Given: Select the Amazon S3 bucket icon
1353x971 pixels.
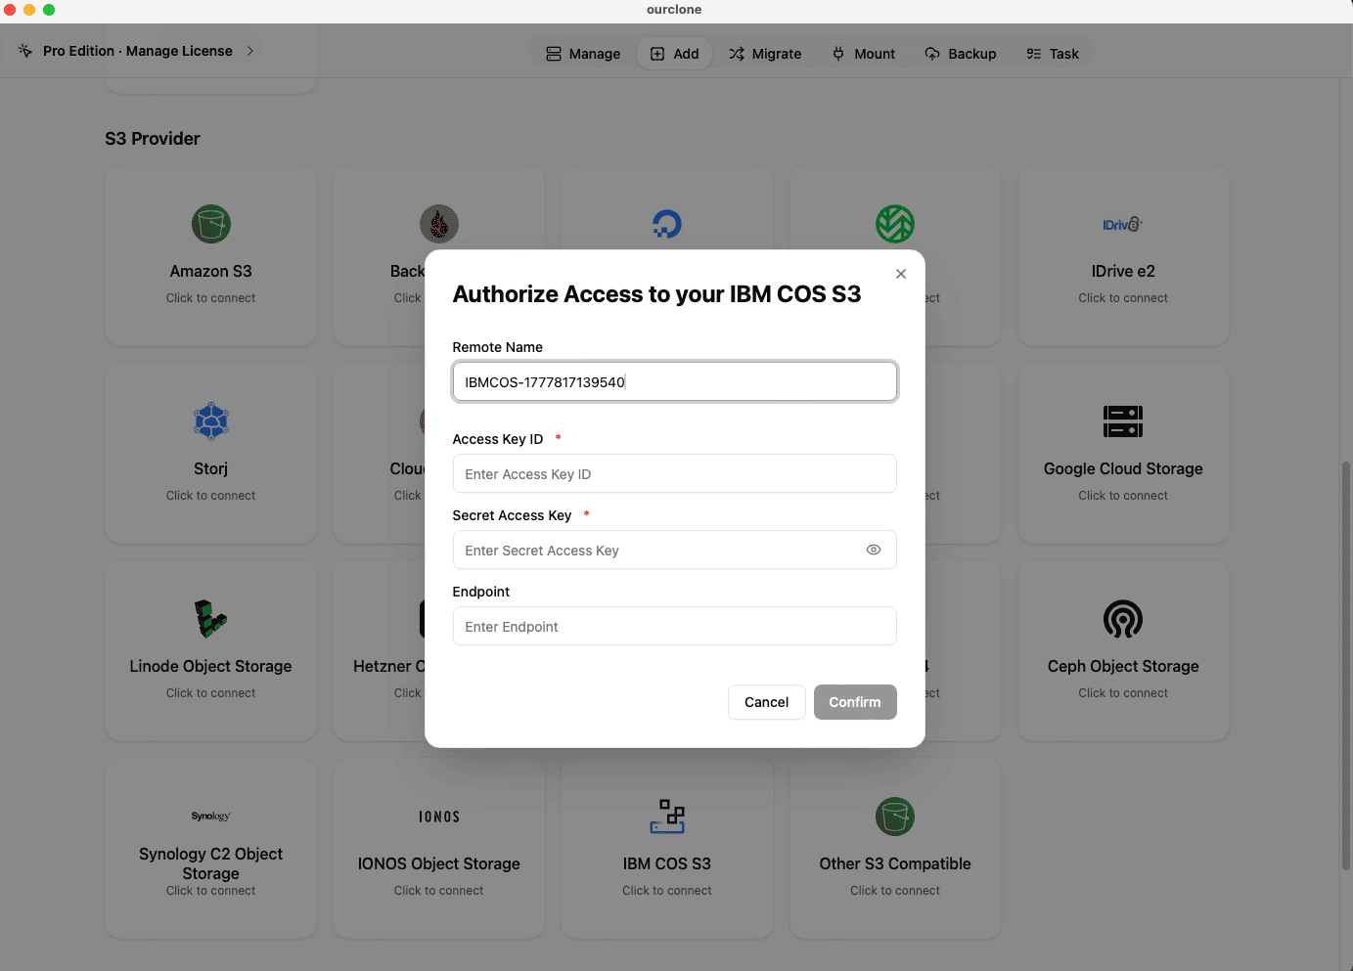Looking at the screenshot, I should coord(211,224).
